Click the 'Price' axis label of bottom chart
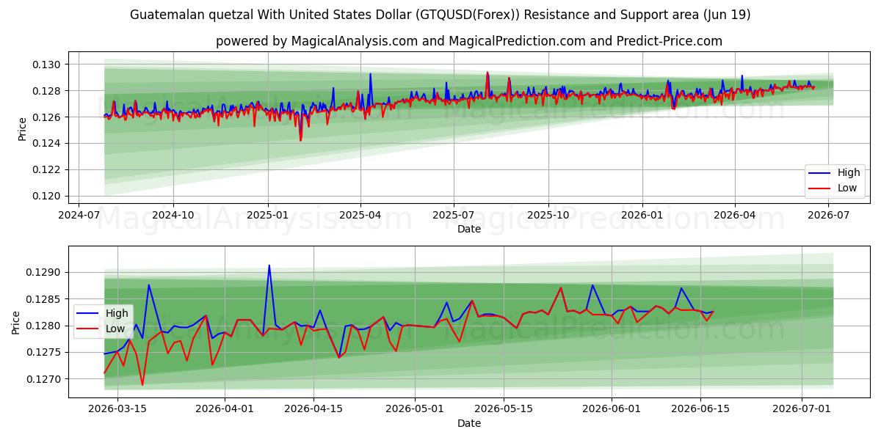 tap(16, 323)
